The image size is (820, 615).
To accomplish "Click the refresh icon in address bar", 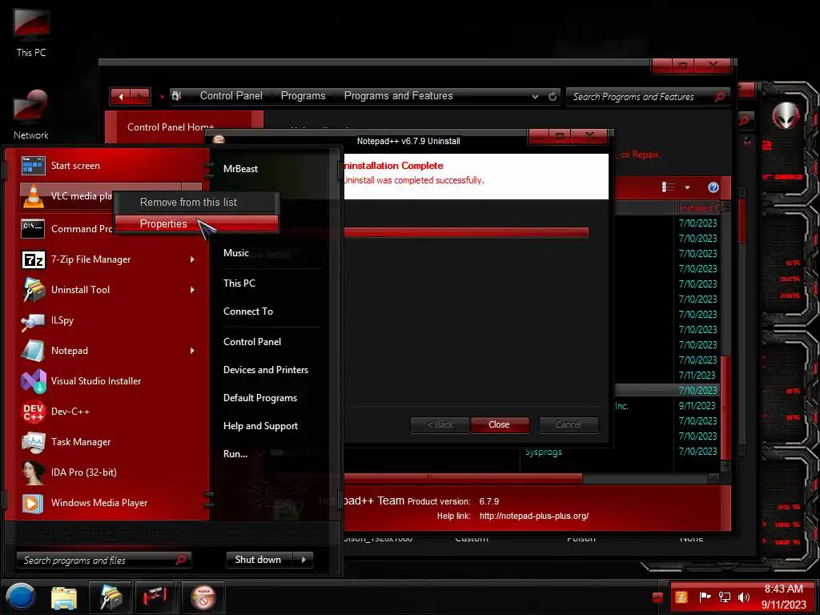I will tap(553, 96).
